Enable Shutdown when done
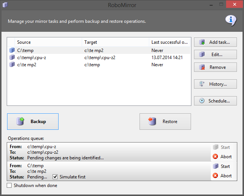Screen dimensions: 244x196 pyautogui.click(x=9, y=186)
